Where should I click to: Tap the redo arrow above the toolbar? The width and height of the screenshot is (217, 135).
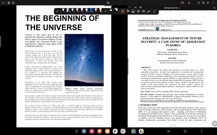point(135,8)
